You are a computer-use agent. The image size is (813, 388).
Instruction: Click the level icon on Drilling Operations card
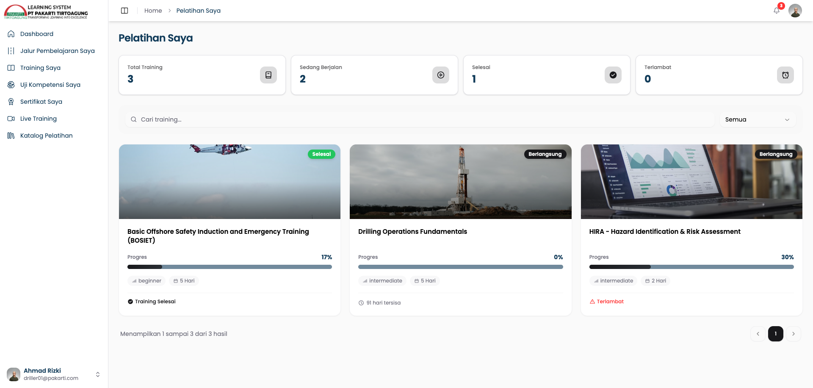(x=365, y=281)
